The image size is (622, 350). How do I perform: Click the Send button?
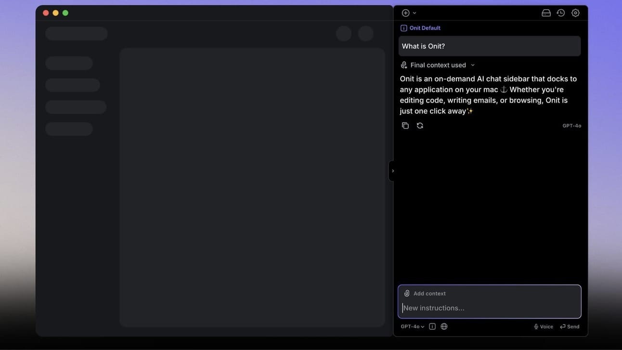click(x=570, y=326)
